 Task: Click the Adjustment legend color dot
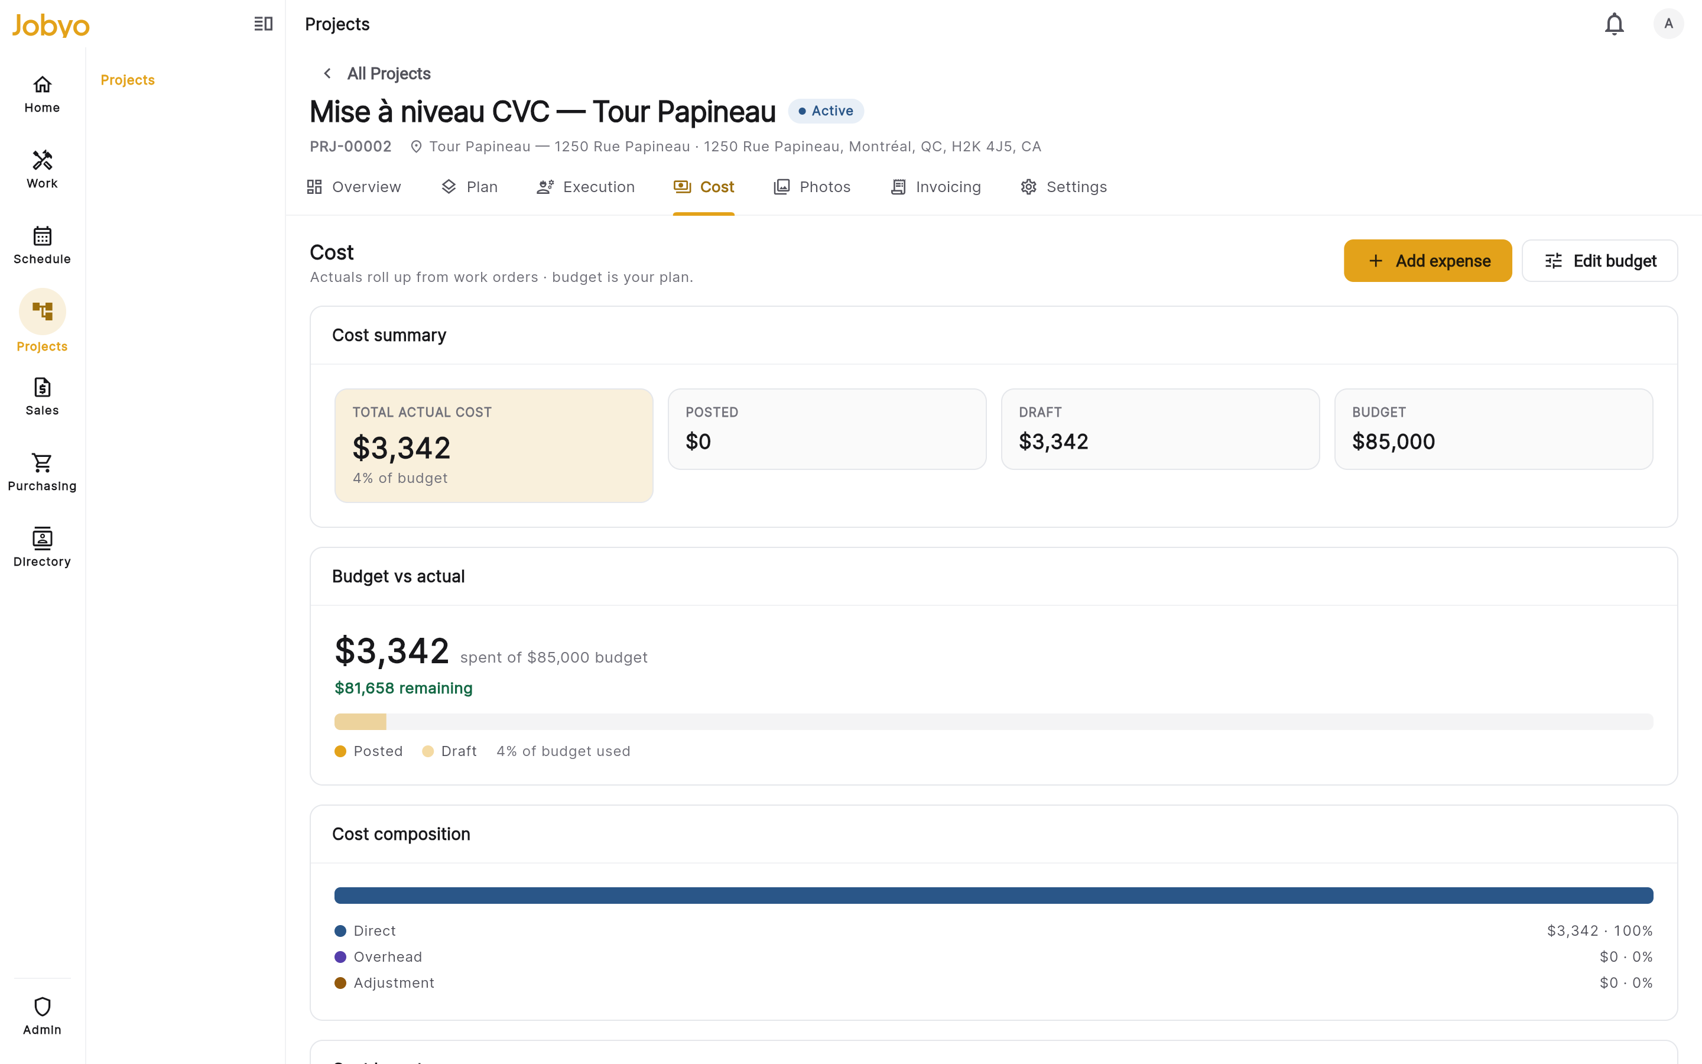pos(340,982)
